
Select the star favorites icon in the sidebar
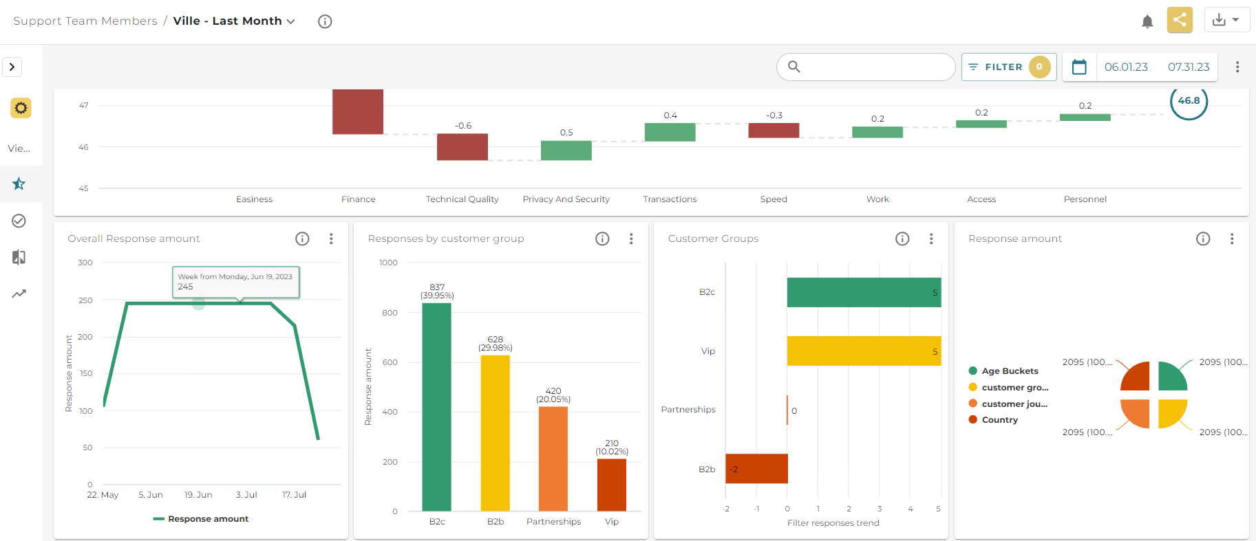click(19, 184)
